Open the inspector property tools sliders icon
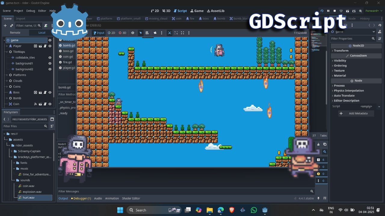Screen dimensions: 385x216 click(x=380, y=38)
